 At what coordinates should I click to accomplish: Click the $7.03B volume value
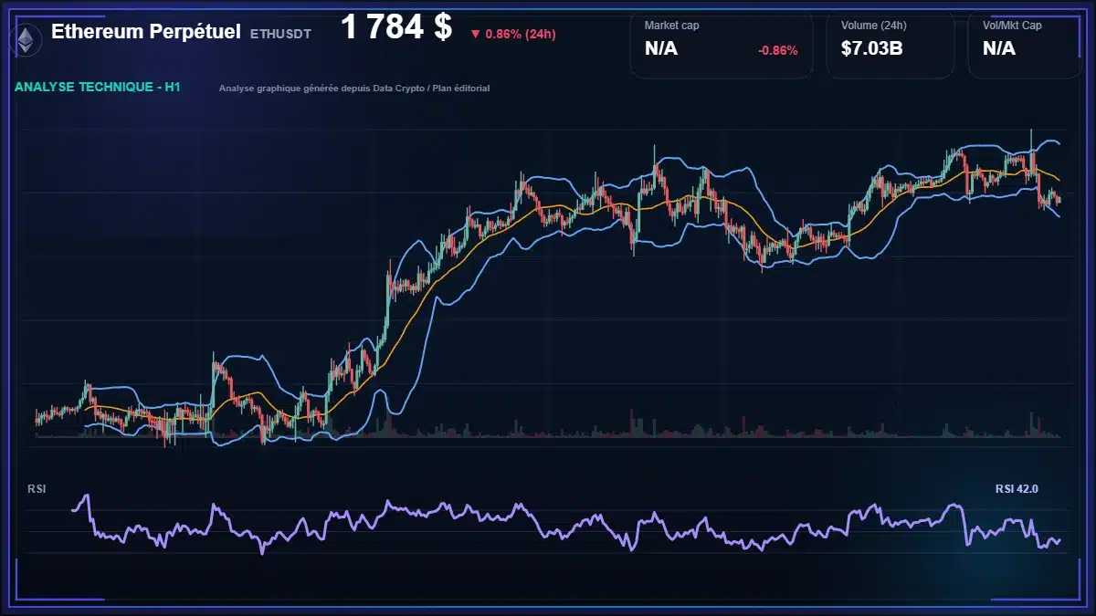tap(871, 48)
